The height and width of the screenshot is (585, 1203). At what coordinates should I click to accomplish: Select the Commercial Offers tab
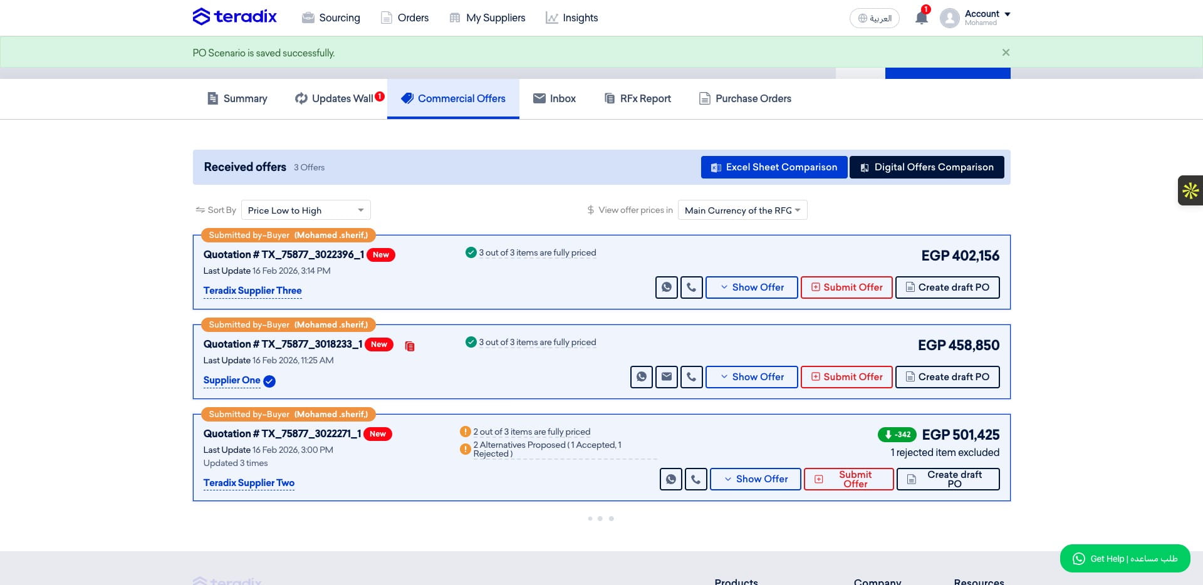point(453,98)
